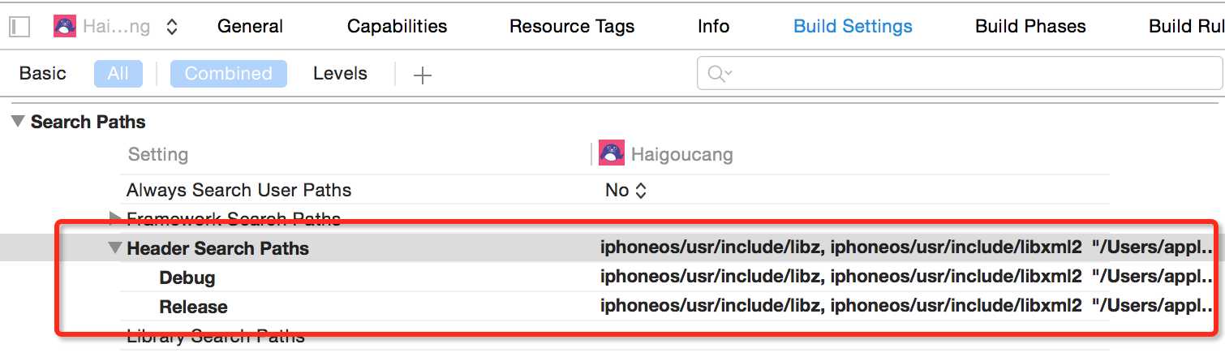Viewport: 1225px width, 357px height.
Task: Toggle the project navigator sidebar icon
Action: (x=19, y=27)
